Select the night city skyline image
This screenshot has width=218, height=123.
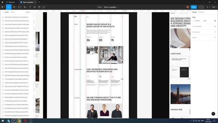pos(181,94)
